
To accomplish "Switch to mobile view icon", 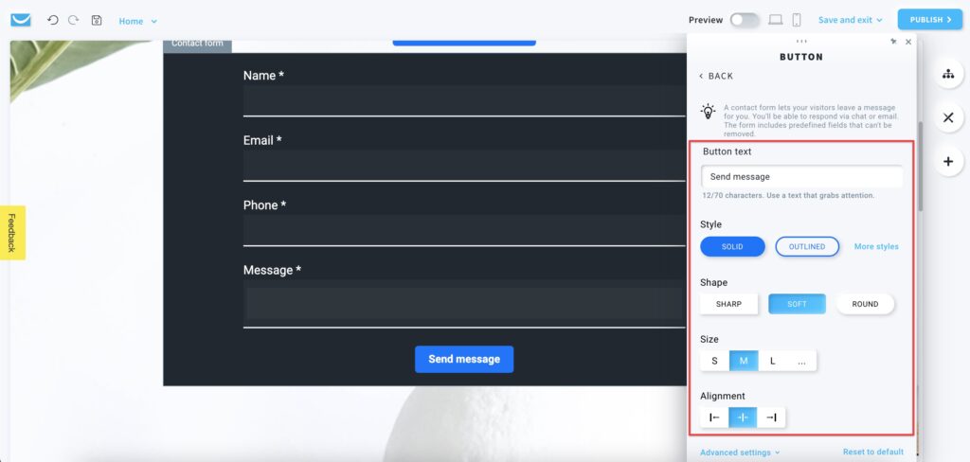I will (x=797, y=20).
